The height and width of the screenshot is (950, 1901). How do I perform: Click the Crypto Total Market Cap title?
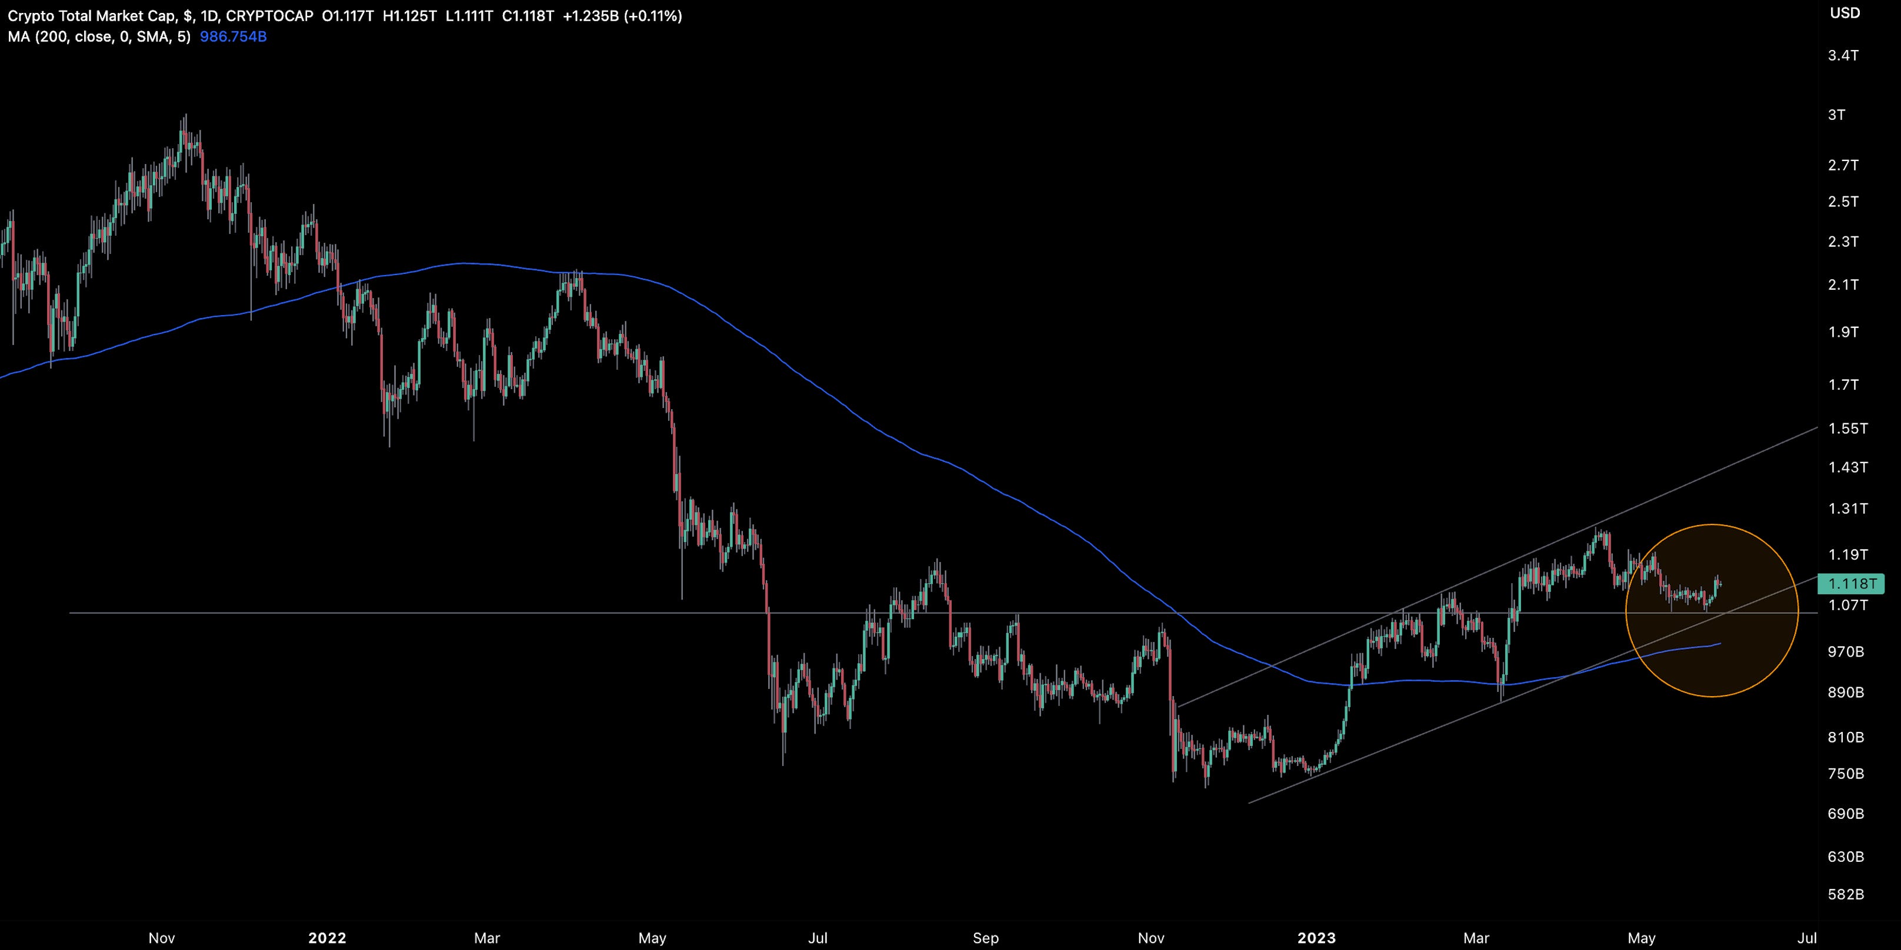pos(92,15)
